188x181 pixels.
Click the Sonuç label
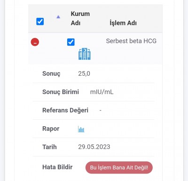[51, 73]
